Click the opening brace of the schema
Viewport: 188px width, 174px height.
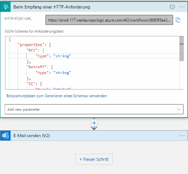(x=10, y=39)
